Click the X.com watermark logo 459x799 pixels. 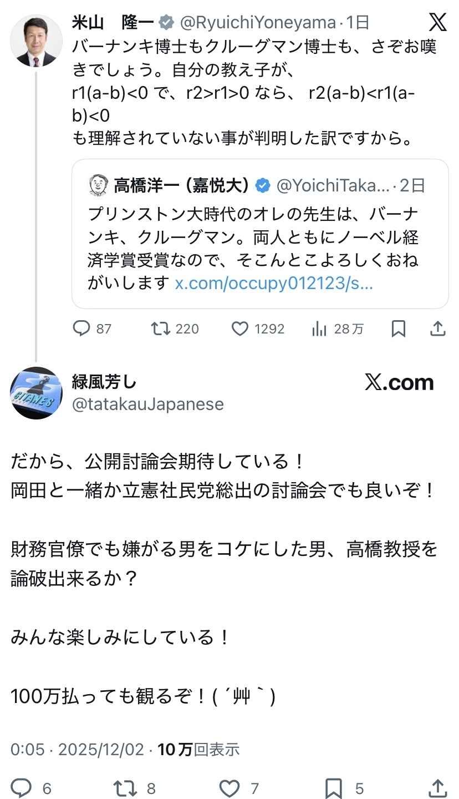click(x=399, y=382)
